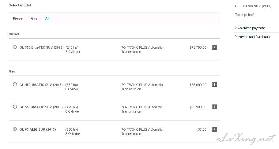Open info icon for GL 550 4MATIC
The image size is (279, 149).
coord(215,107)
